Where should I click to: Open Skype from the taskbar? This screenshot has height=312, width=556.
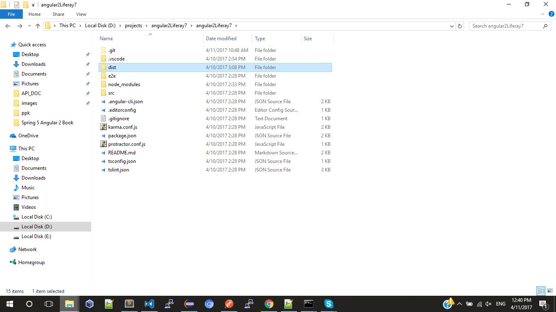(328, 304)
